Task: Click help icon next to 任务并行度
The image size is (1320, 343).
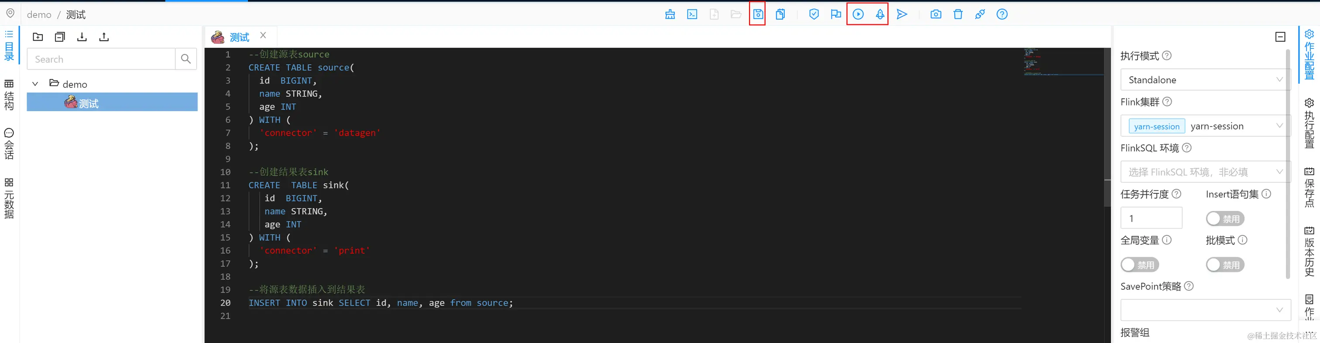Action: tap(1176, 194)
